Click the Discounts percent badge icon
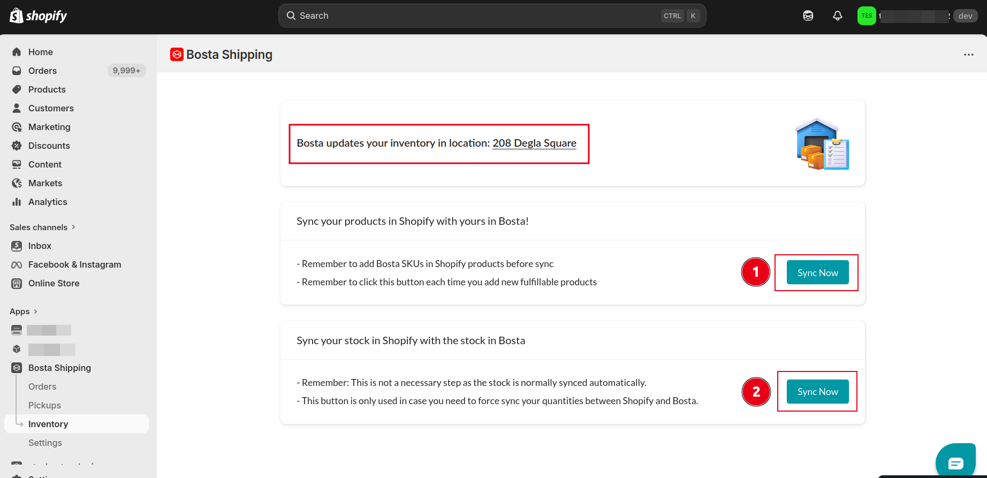 (x=17, y=146)
